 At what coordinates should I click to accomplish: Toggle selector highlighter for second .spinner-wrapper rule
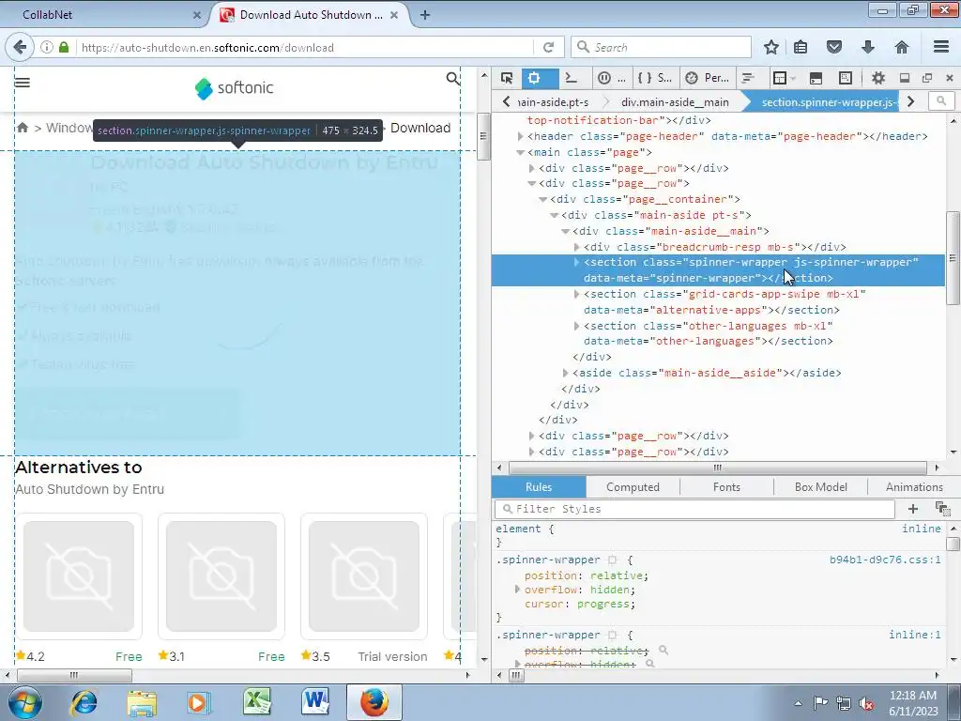pos(612,636)
